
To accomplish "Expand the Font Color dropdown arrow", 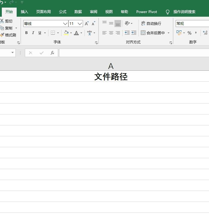I will (x=81, y=33).
